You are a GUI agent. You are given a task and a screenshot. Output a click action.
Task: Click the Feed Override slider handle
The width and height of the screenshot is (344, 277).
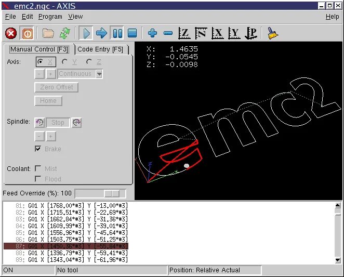(112, 194)
